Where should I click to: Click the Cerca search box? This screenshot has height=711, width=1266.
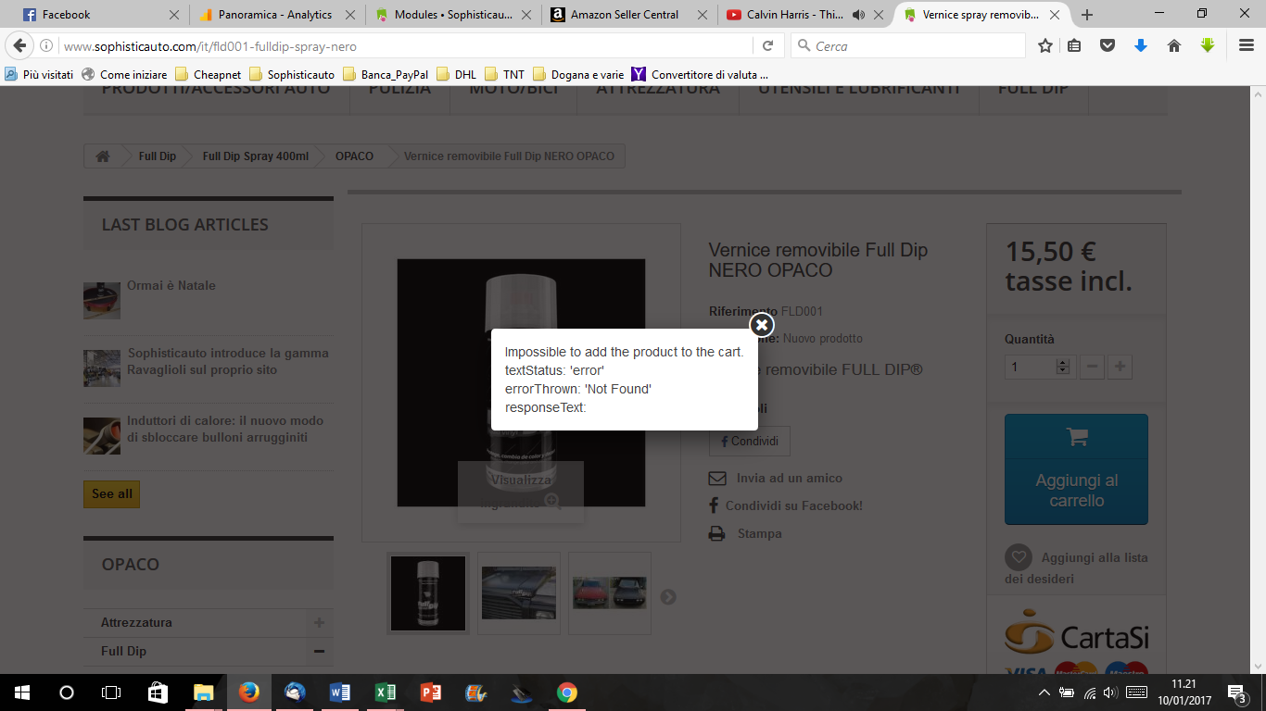coord(908,45)
